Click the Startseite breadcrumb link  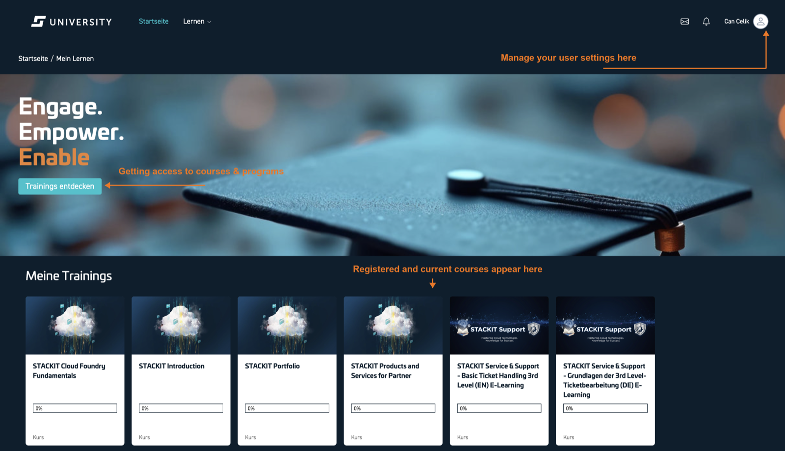pos(33,58)
